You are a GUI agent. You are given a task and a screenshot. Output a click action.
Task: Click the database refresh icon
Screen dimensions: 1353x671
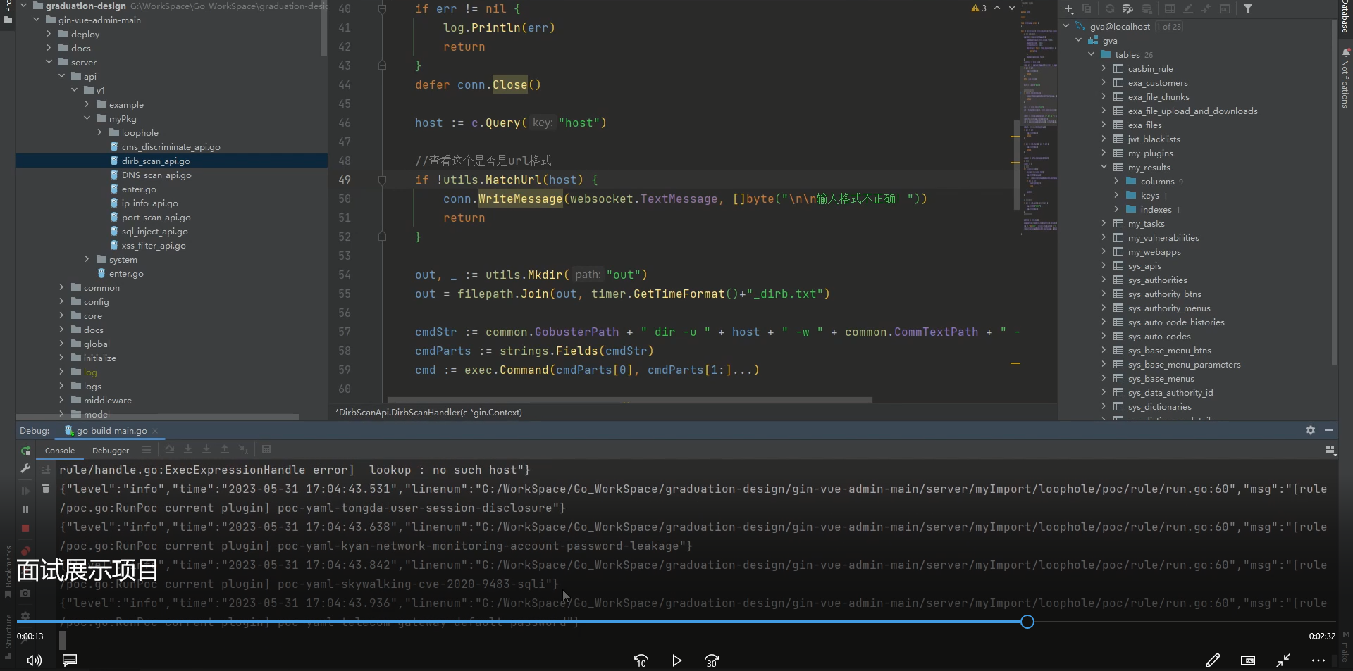[1110, 9]
